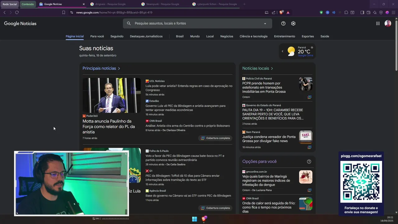Click the Google Notícias logo
This screenshot has height=224, width=398.
[20, 24]
